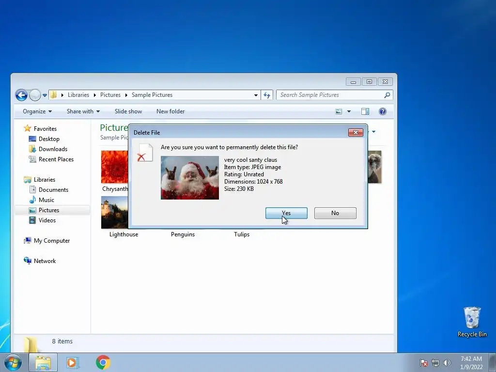Open Help with the question icon

pyautogui.click(x=383, y=111)
